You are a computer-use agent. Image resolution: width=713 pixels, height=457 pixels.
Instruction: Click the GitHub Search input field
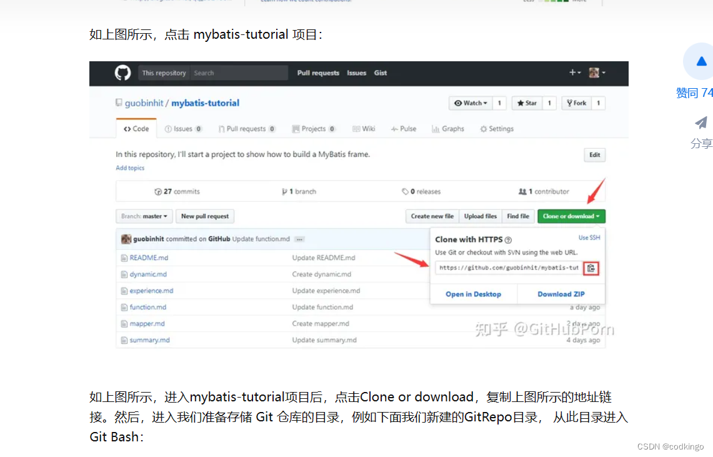pos(239,73)
